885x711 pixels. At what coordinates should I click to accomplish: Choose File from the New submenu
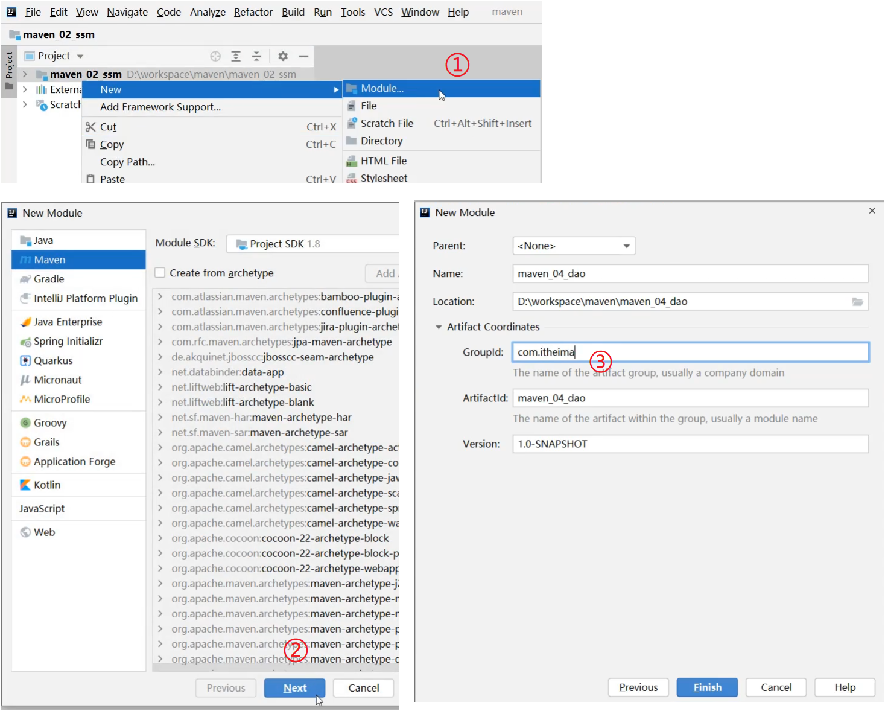[x=442, y=106]
